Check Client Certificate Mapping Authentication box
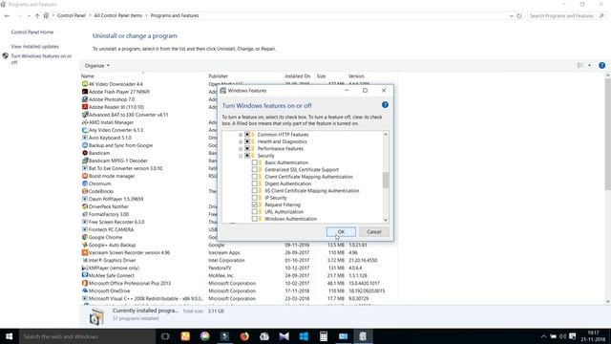The height and width of the screenshot is (344, 611). pyautogui.click(x=255, y=177)
